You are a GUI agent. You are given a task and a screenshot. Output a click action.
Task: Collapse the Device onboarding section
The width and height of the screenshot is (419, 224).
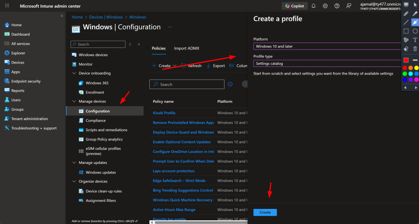(x=74, y=73)
